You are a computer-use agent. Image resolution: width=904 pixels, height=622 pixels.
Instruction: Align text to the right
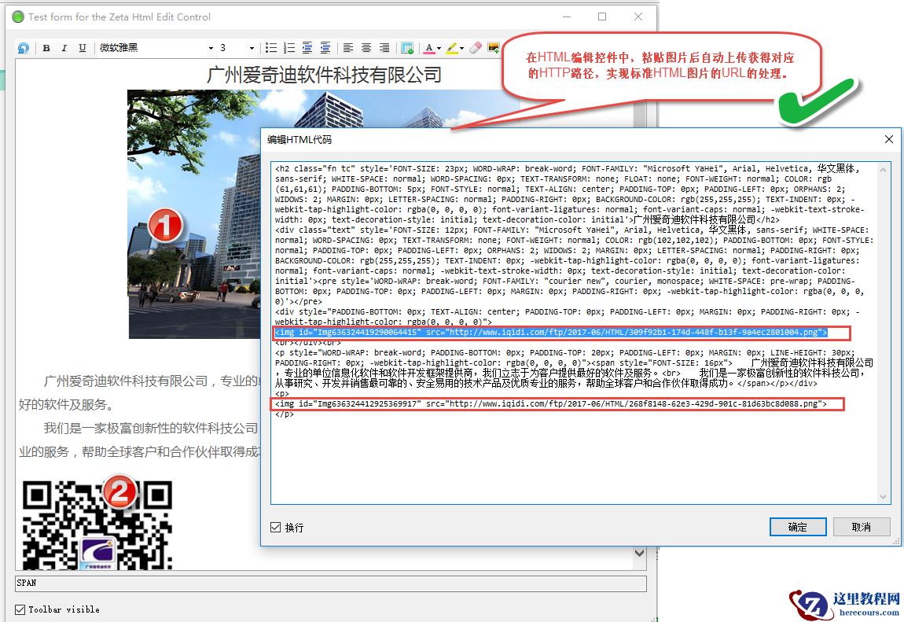[x=384, y=48]
